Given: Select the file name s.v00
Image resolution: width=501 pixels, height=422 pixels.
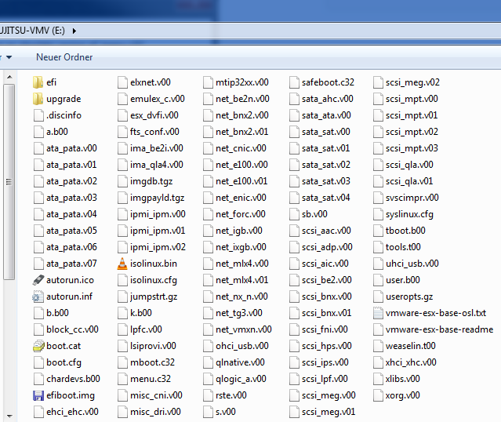Looking at the screenshot, I should click(226, 412).
